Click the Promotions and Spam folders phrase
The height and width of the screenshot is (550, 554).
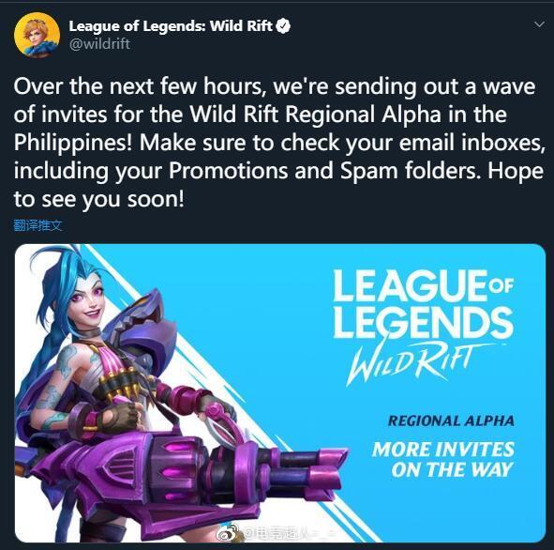324,171
